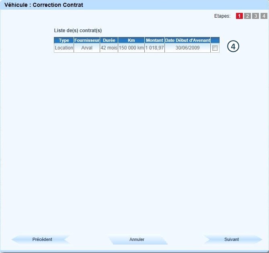Click the red step 1 indicator
Screen dimensions: 269x253
click(x=239, y=16)
